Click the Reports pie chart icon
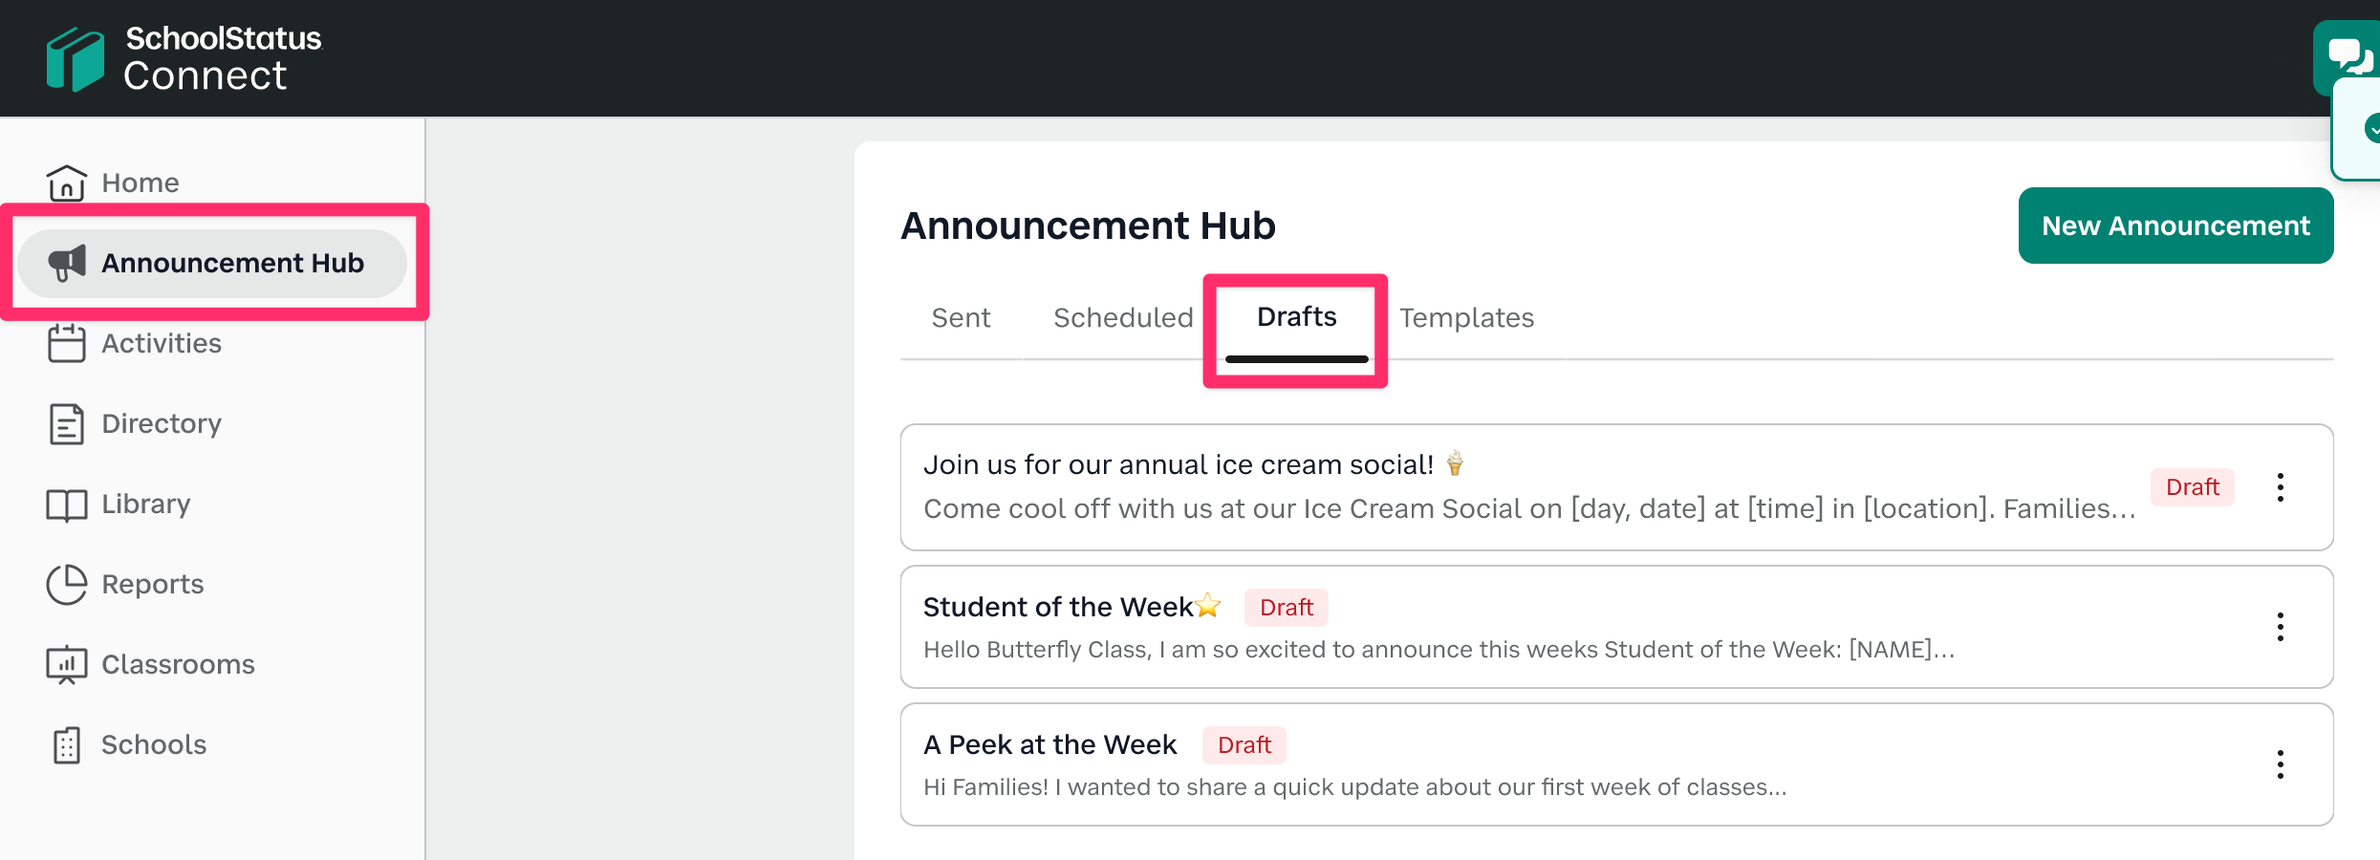 coord(66,584)
